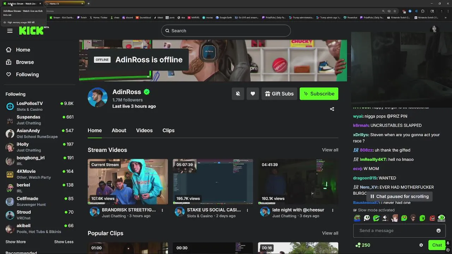Open the Soundcloud bookmark

point(143,17)
